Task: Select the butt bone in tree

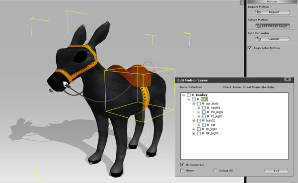Action: point(204,99)
